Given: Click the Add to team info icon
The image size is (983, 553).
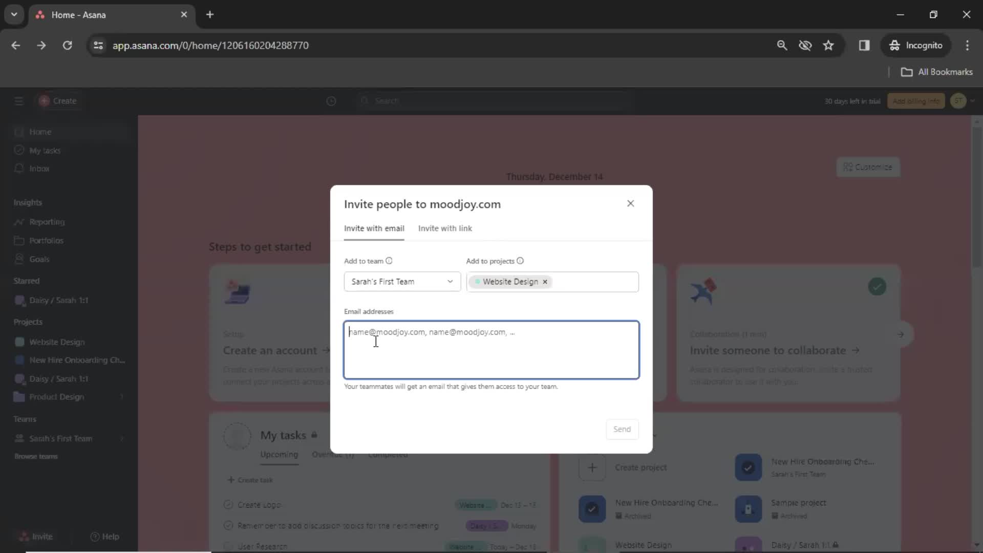Looking at the screenshot, I should coord(389,261).
